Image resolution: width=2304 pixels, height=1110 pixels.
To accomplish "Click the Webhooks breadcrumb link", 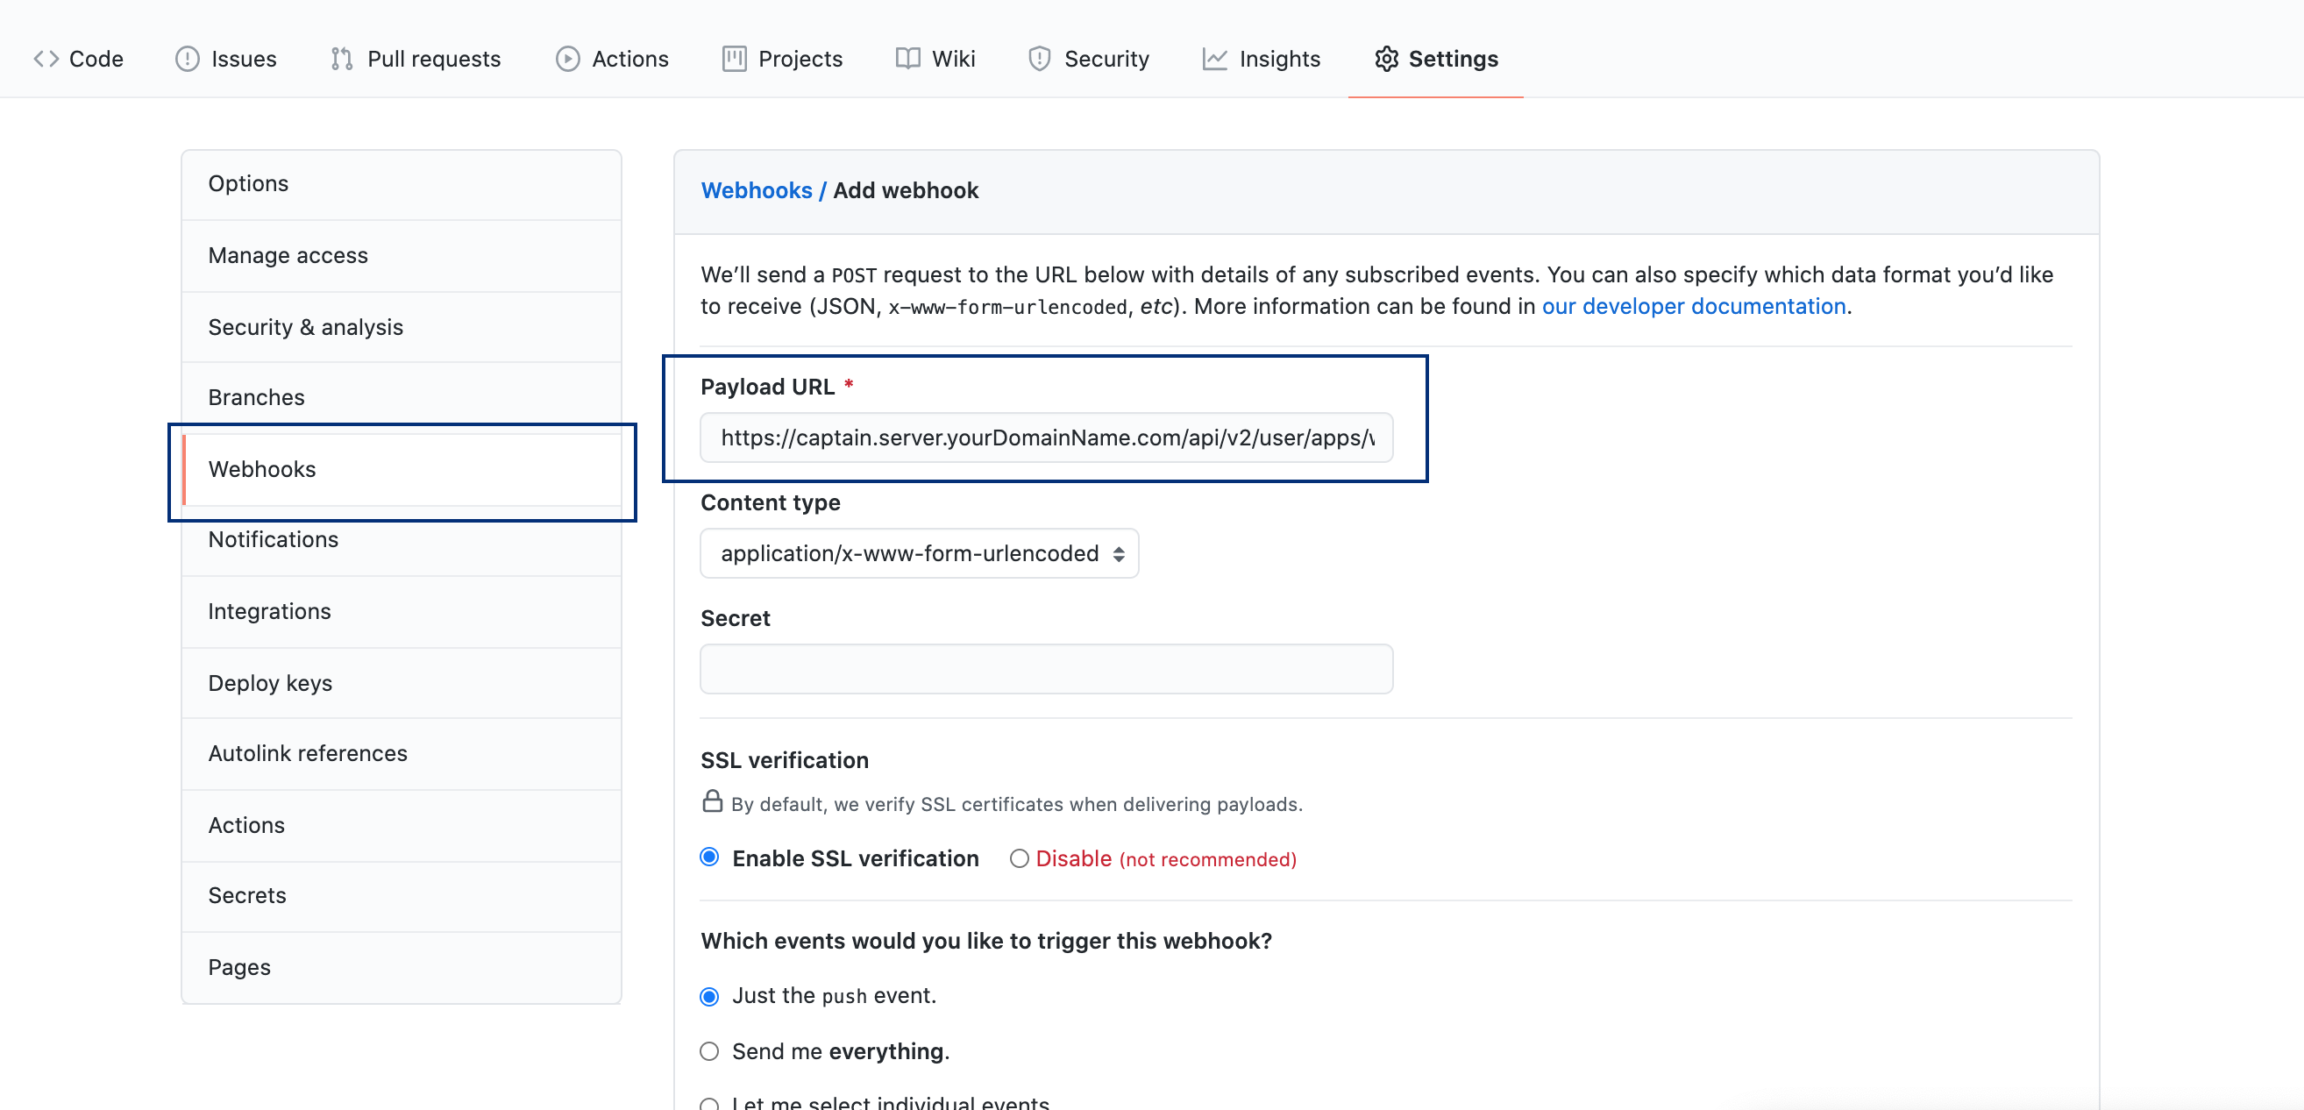I will (x=756, y=190).
